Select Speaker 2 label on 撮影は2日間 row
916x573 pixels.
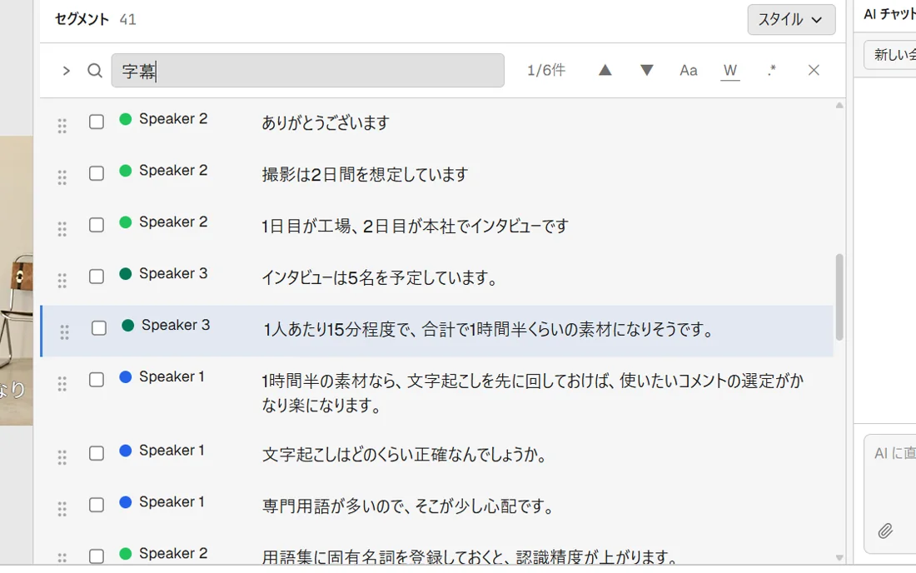coord(173,171)
